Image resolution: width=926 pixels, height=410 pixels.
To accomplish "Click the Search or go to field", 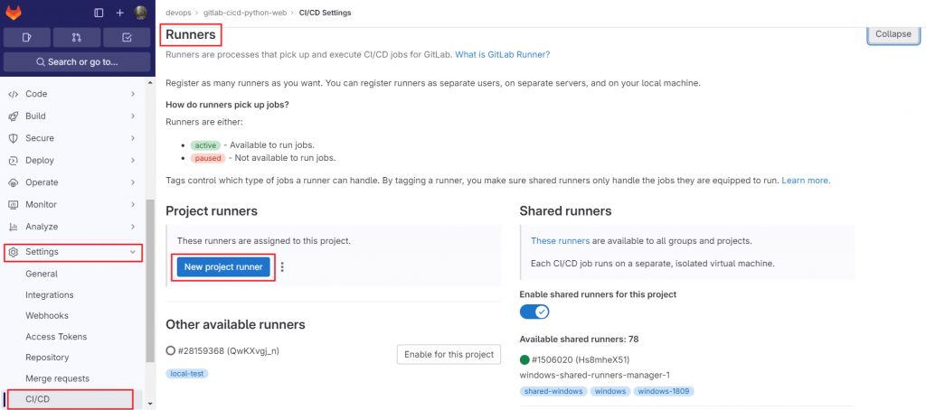I will (76, 62).
